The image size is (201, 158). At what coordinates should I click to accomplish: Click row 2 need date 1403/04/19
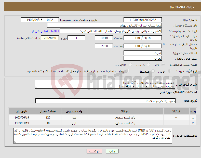(x=22, y=123)
